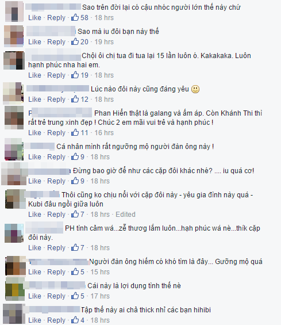Like the 'Chội ôi chị tua' comment
The image size is (281, 325).
click(x=34, y=75)
